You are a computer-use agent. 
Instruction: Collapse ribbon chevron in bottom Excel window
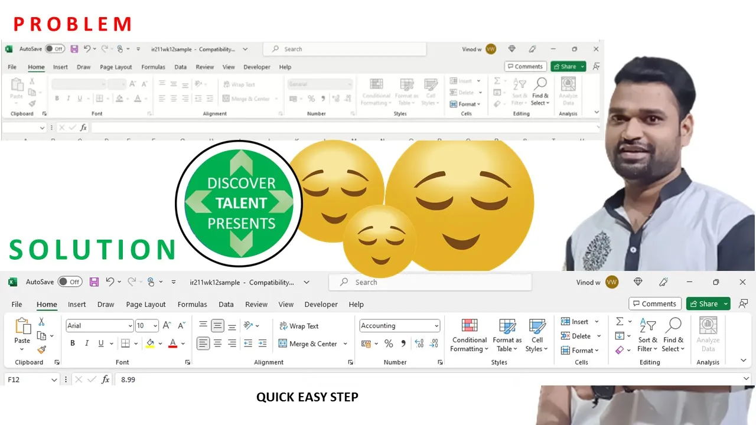coord(744,361)
